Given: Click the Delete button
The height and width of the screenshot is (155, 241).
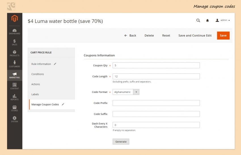Looking at the screenshot, I should [149, 35].
